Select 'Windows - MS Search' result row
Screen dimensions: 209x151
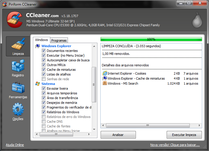(150, 83)
